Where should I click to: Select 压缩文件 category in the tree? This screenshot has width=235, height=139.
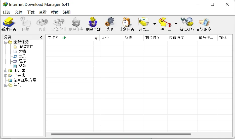[26, 47]
